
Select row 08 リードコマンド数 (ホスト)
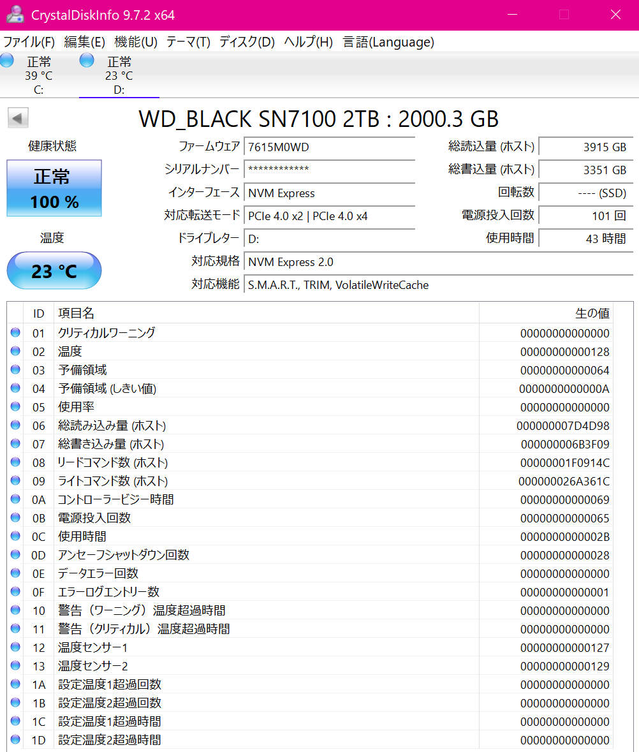310,462
